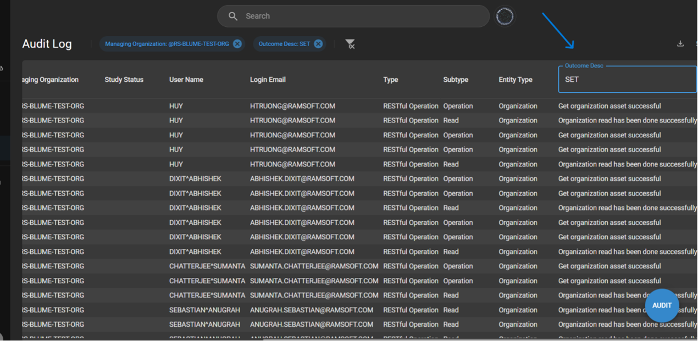Select the Managing Organization filter chip label
The image size is (698, 341).
tap(167, 44)
